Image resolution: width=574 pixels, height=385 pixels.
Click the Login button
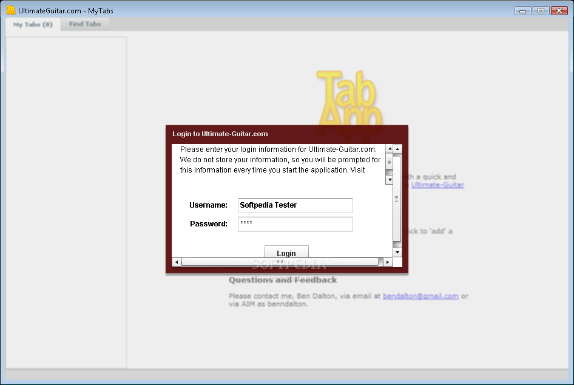point(286,252)
